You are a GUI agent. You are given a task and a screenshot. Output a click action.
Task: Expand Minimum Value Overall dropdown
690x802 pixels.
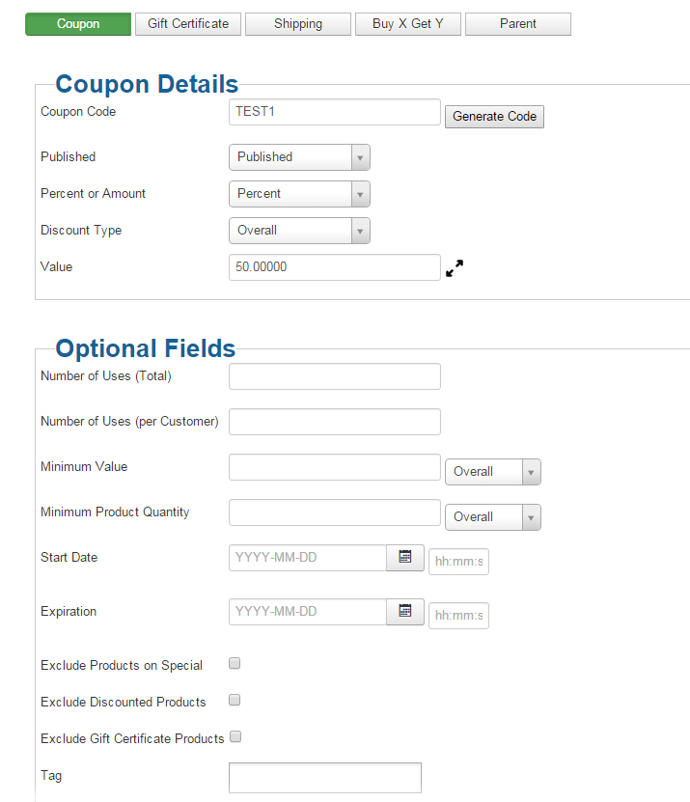tap(492, 472)
